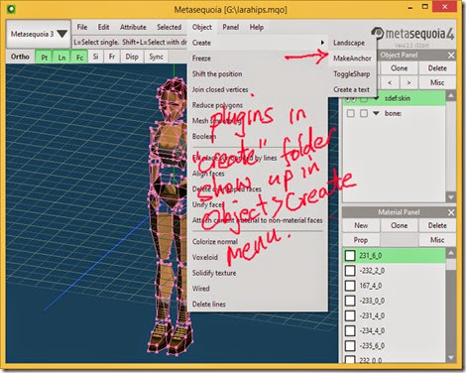The height and width of the screenshot is (373, 466).
Task: Open the Selected menu
Action: click(169, 27)
